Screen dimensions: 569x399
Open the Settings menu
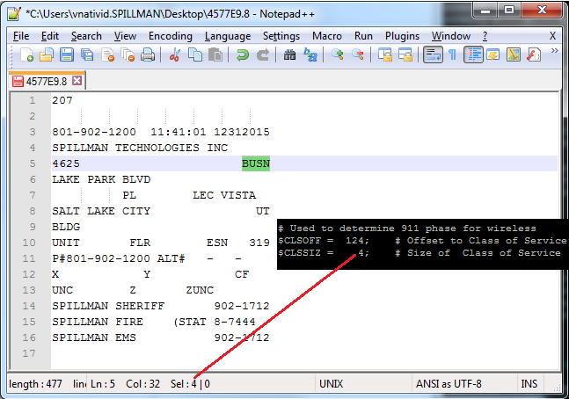(x=281, y=36)
